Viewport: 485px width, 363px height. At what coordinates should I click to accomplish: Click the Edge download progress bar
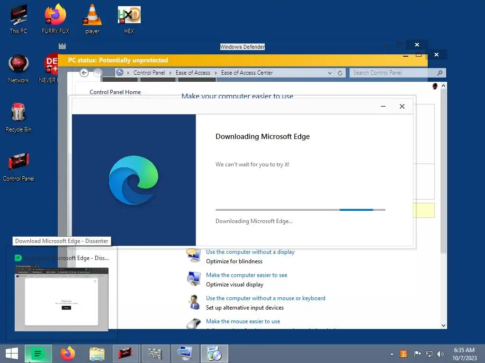click(x=300, y=210)
